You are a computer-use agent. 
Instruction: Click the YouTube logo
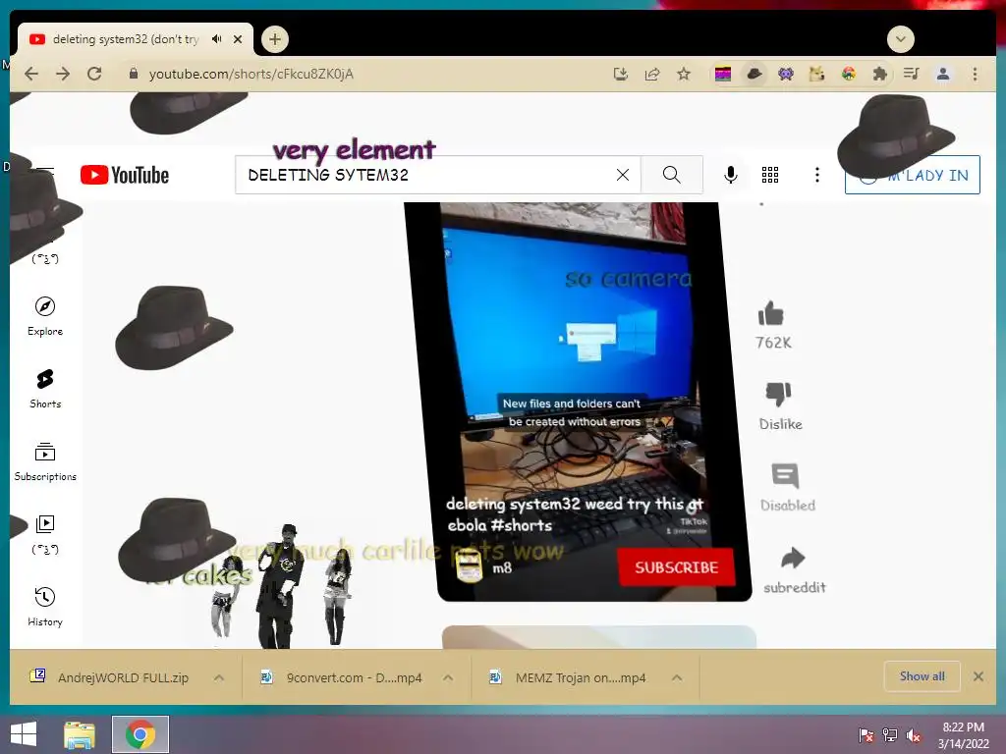click(x=125, y=175)
